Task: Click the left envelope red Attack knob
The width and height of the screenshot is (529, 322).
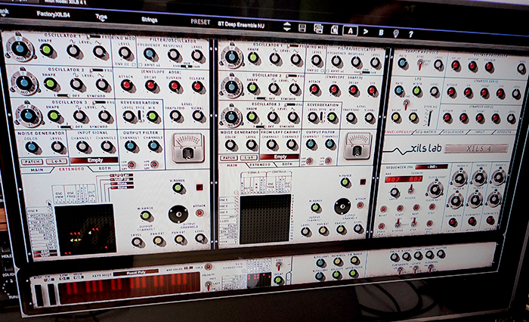Action: [127, 85]
